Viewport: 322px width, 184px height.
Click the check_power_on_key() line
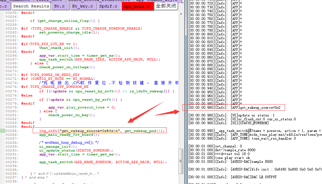72,115
